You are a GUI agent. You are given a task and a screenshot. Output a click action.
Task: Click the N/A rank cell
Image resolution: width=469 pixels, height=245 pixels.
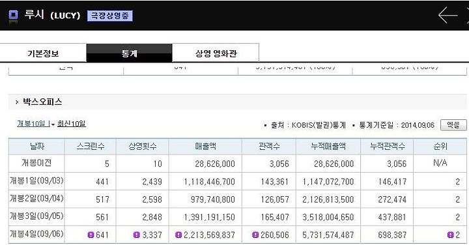point(440,163)
